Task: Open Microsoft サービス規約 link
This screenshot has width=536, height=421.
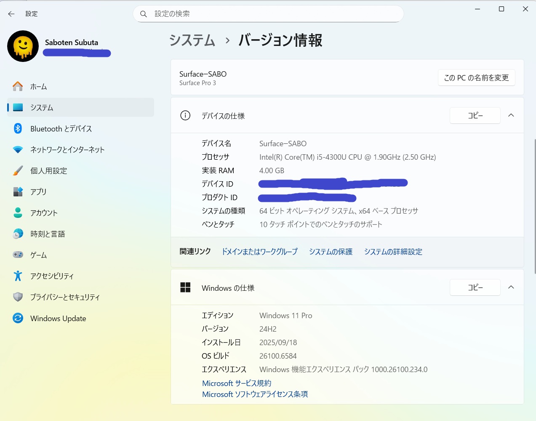Action: point(237,383)
